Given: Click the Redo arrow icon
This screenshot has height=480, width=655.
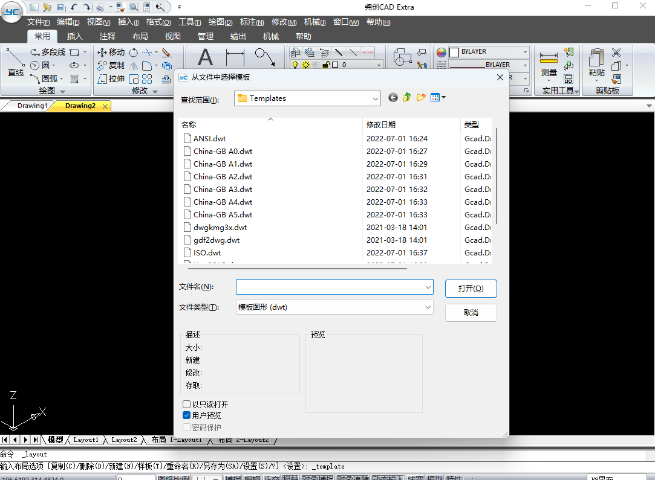Looking at the screenshot, I should [x=87, y=7].
